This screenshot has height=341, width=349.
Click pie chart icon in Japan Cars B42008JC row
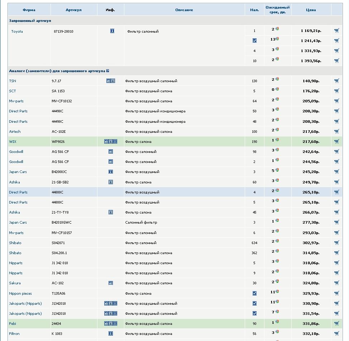[x=277, y=170]
